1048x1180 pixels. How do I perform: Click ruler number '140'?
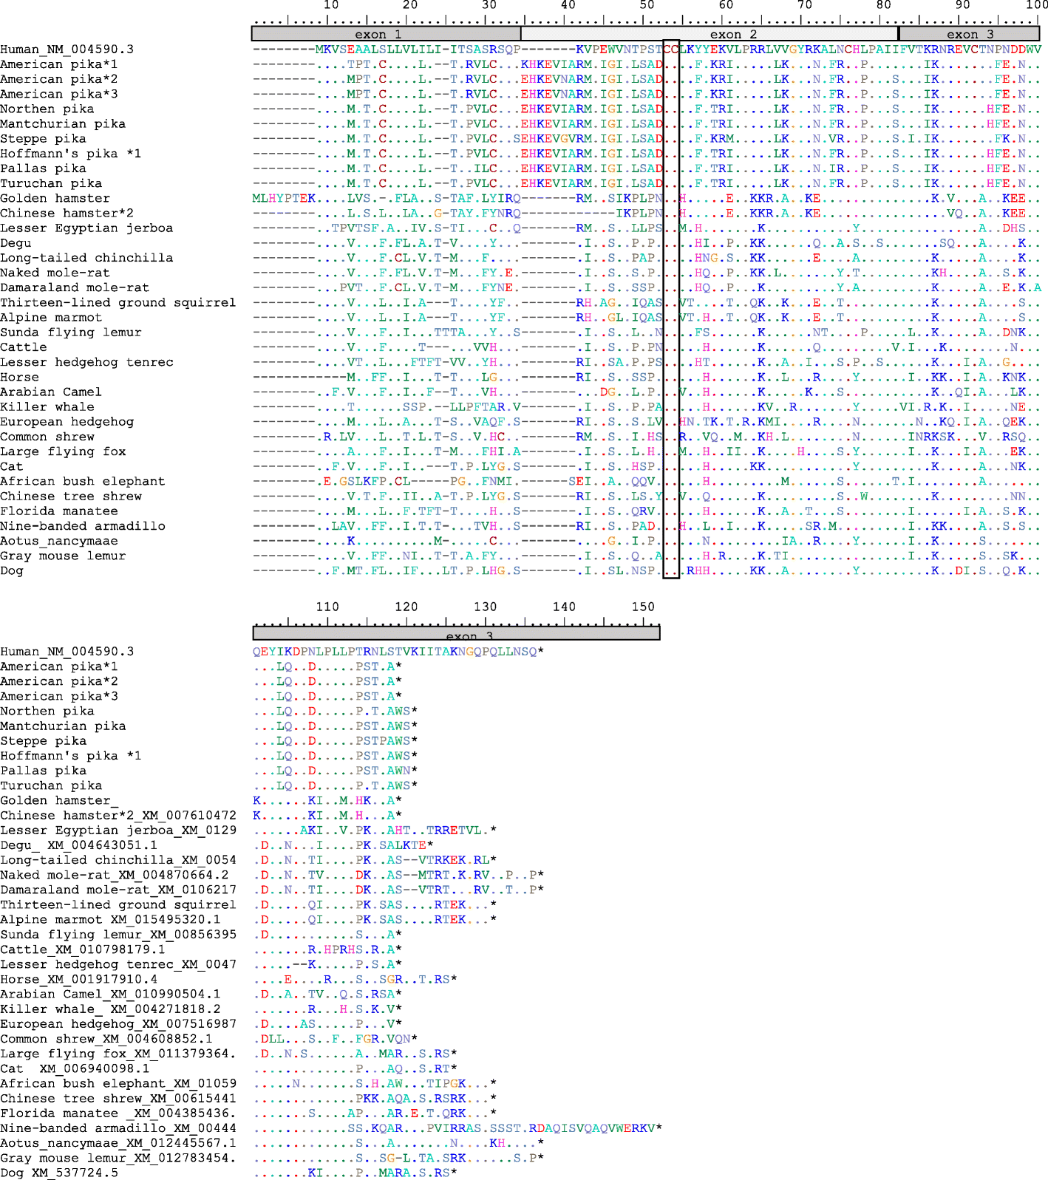[x=564, y=607]
